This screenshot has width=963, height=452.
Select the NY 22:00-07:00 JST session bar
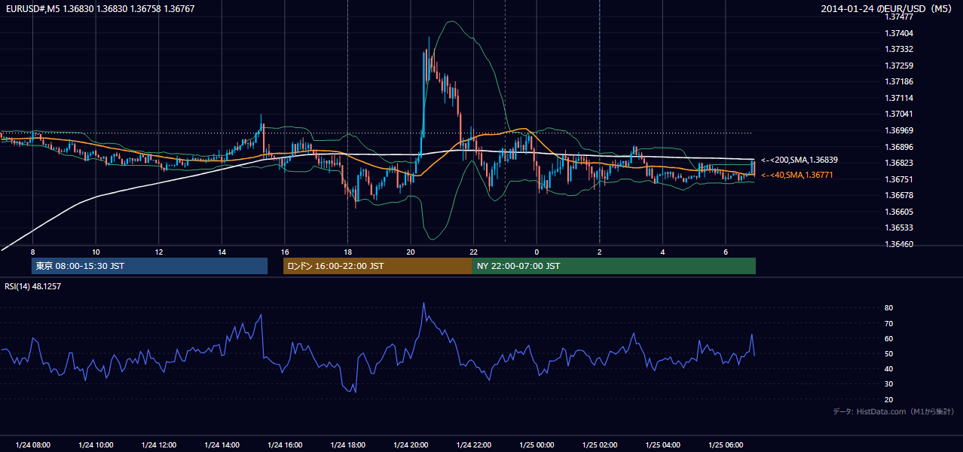614,266
